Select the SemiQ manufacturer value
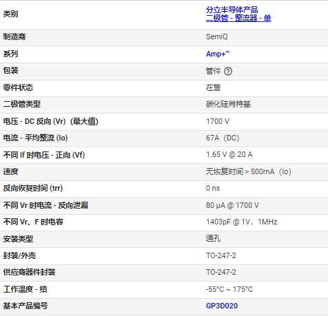 point(216,36)
